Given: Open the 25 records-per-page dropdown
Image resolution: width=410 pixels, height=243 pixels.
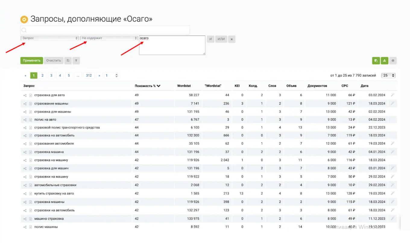Looking at the screenshot, I should 388,75.
